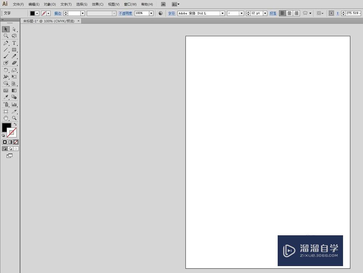Swap fill and stroke colors
Screen dimensions: 363x273
15,124
